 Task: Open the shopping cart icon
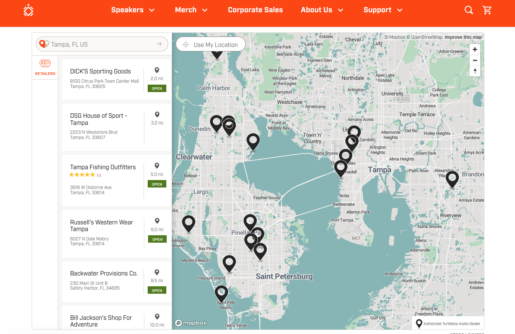pos(487,10)
